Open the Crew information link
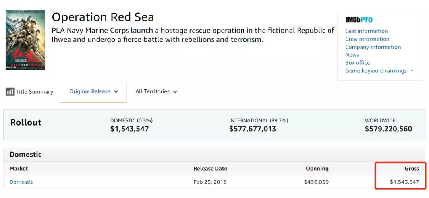 367,39
